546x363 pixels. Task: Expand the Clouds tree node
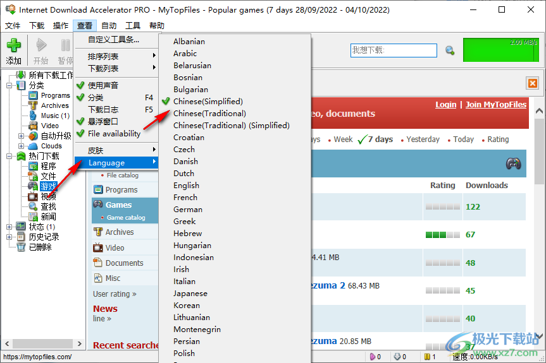point(22,146)
